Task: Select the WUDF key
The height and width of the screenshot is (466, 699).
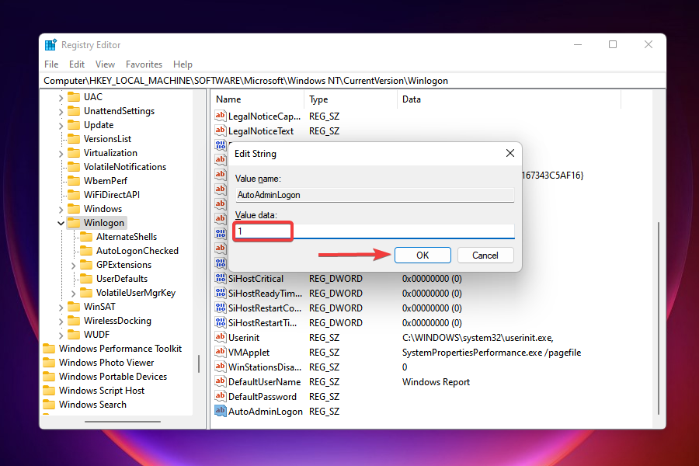Action: (96, 335)
